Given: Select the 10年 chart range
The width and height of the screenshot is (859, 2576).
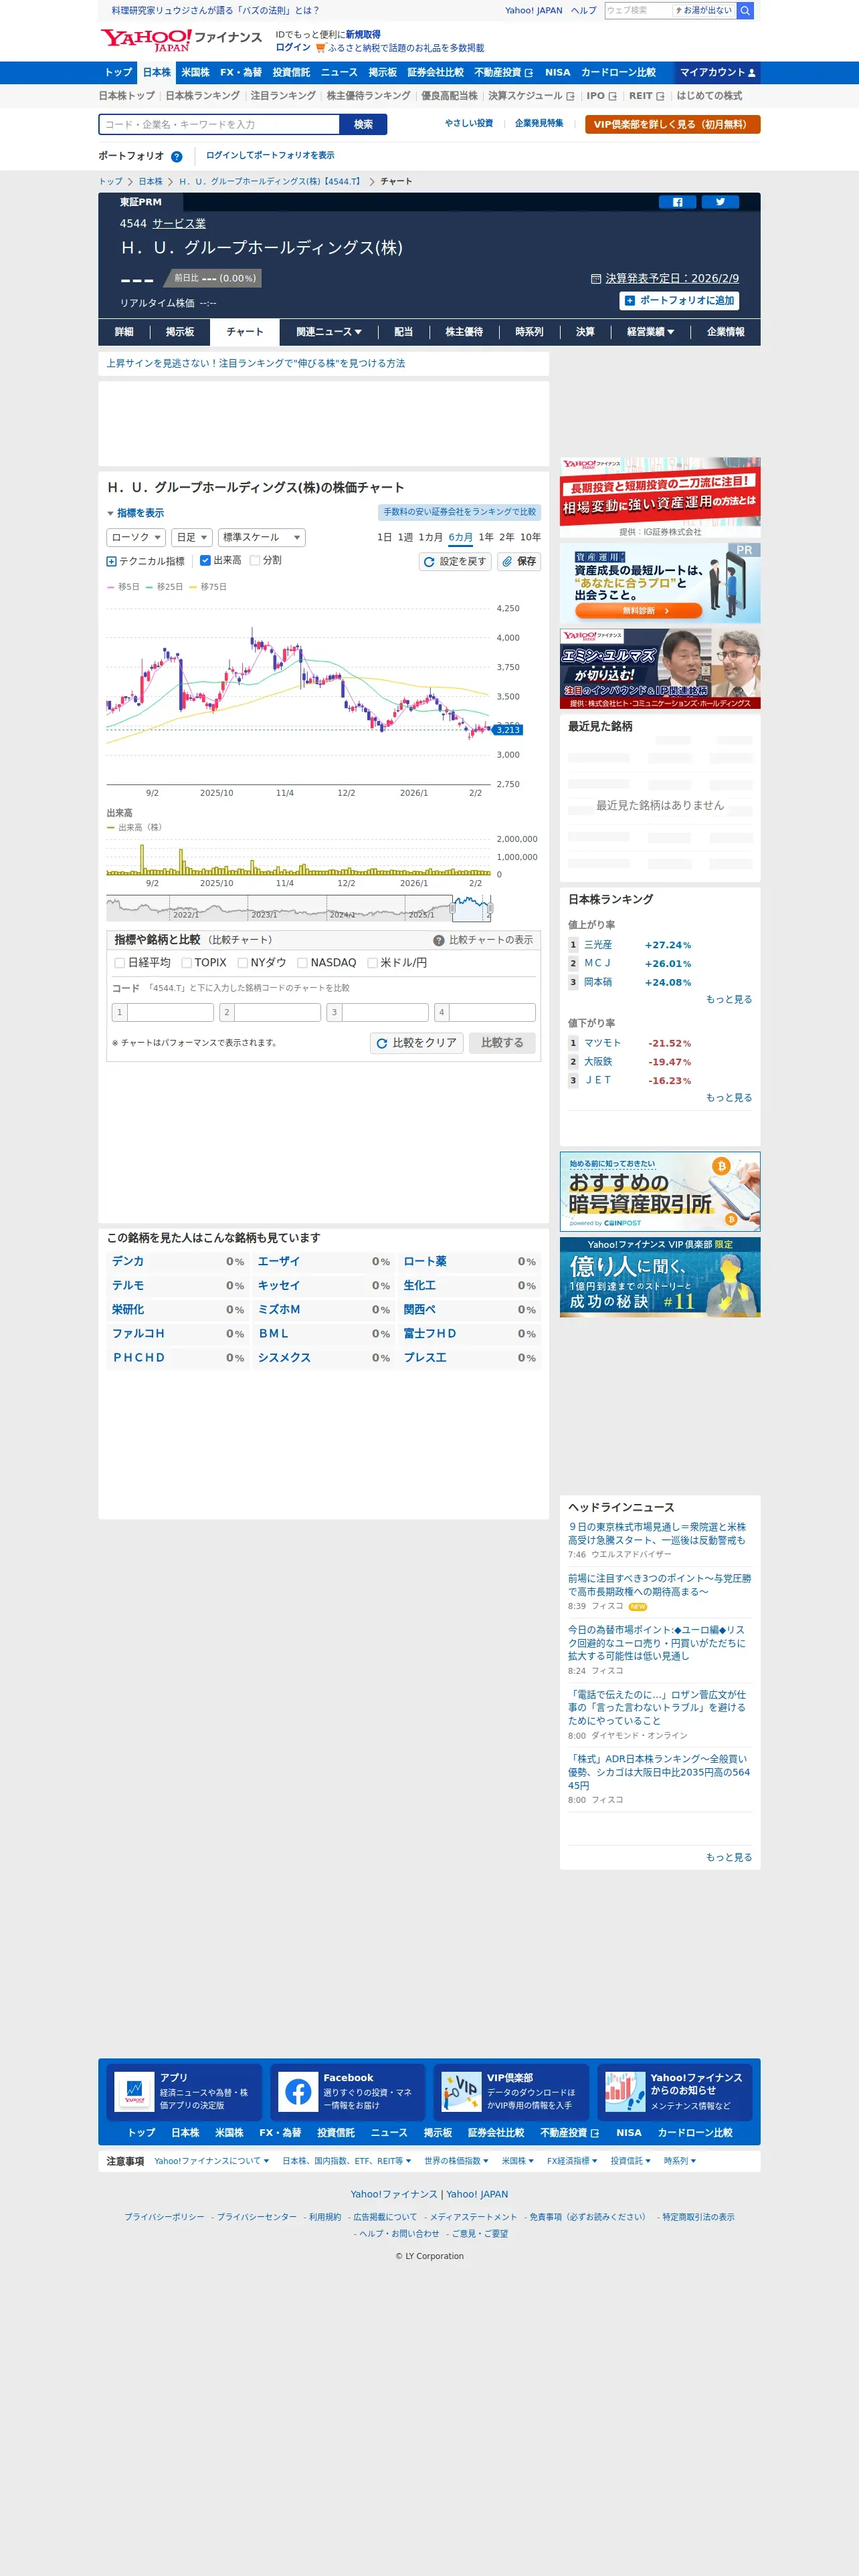Looking at the screenshot, I should coord(530,538).
